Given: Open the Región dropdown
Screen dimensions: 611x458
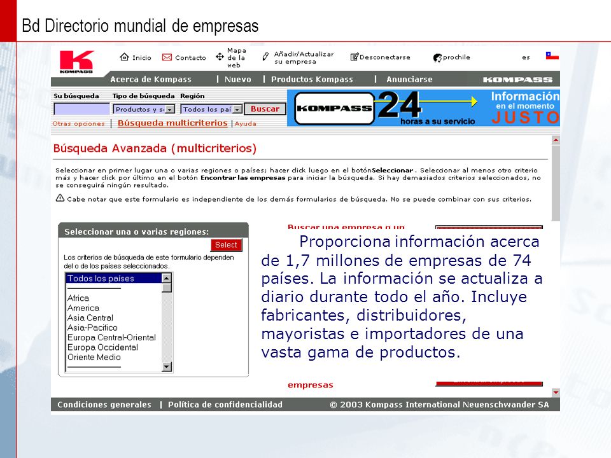Looking at the screenshot, I should [211, 109].
